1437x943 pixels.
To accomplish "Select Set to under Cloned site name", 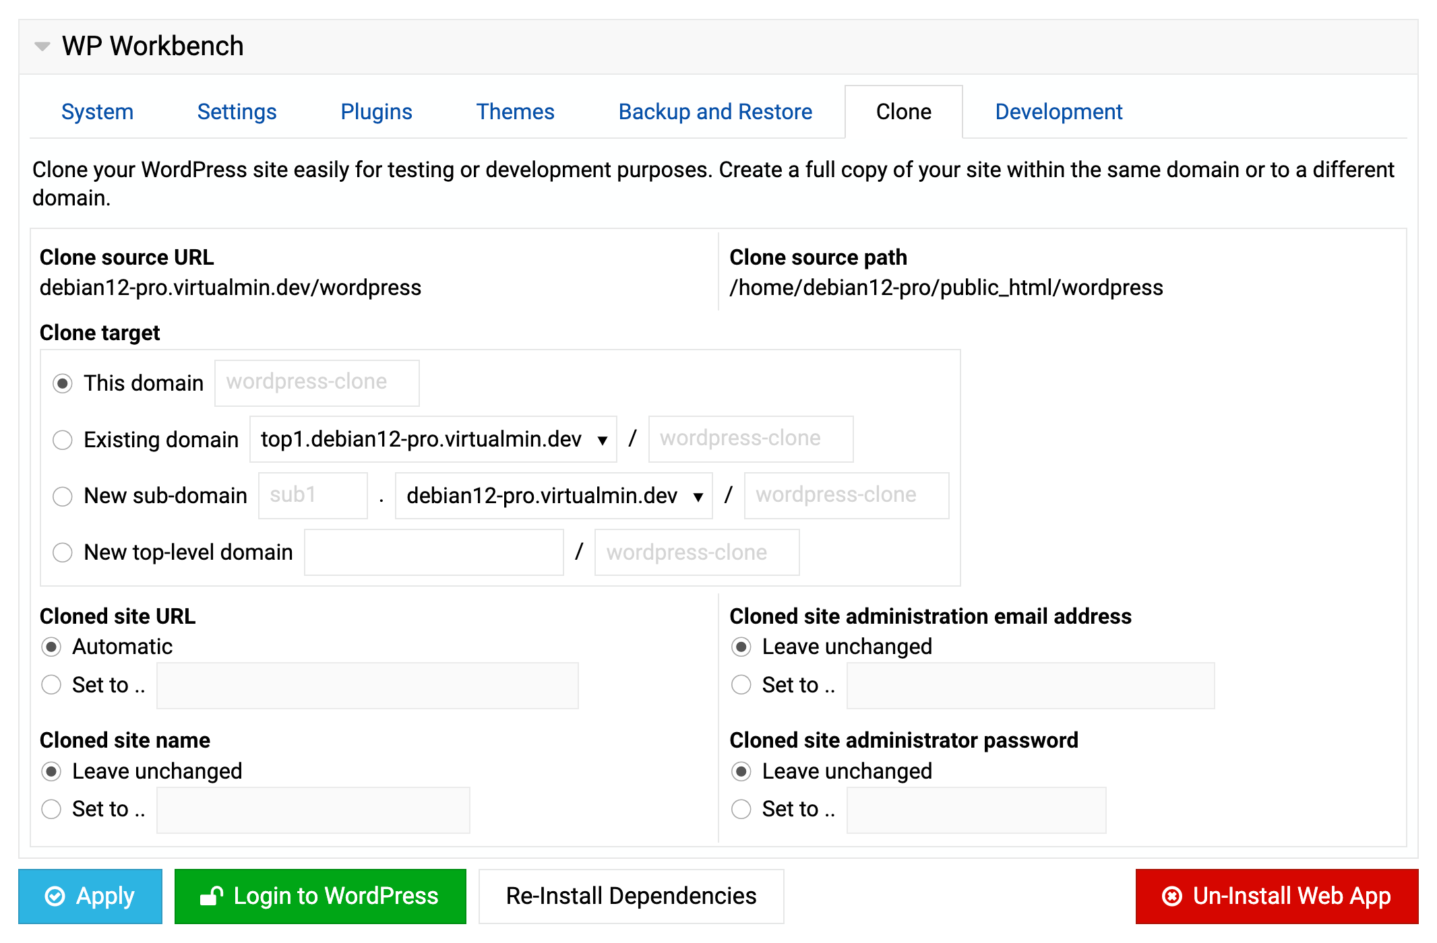I will click(51, 809).
